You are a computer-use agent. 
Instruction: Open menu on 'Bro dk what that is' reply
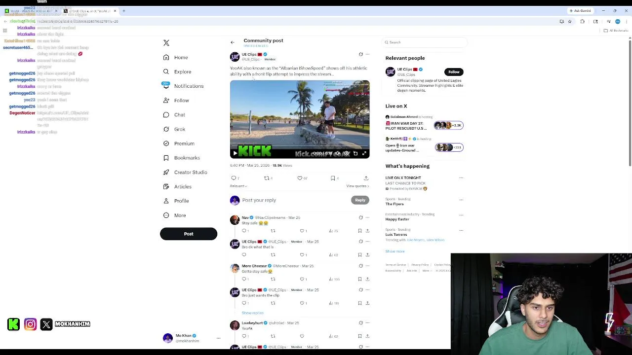click(x=367, y=242)
